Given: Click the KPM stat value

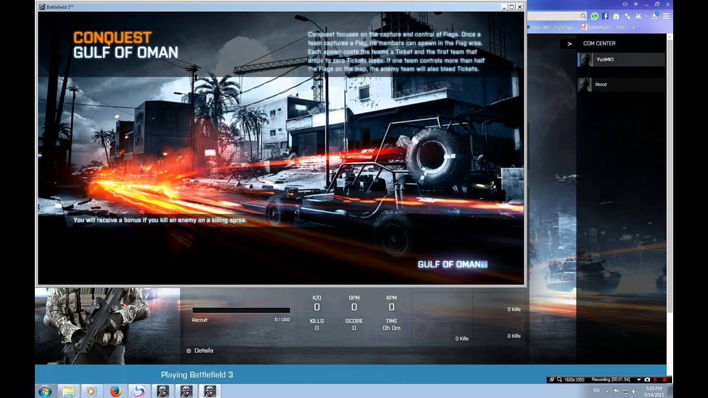Looking at the screenshot, I should click(x=392, y=307).
